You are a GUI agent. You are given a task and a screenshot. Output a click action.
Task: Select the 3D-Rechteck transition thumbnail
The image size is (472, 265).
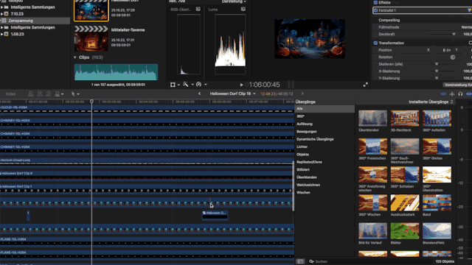pyautogui.click(x=405, y=118)
